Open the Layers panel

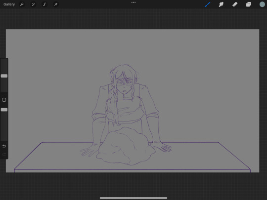point(248,4)
